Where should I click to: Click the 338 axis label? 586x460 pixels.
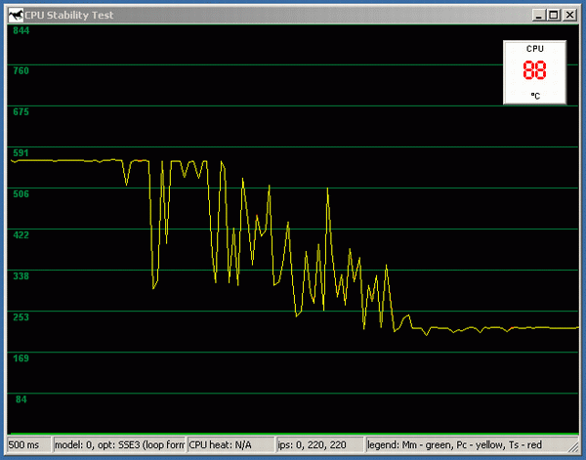point(21,276)
